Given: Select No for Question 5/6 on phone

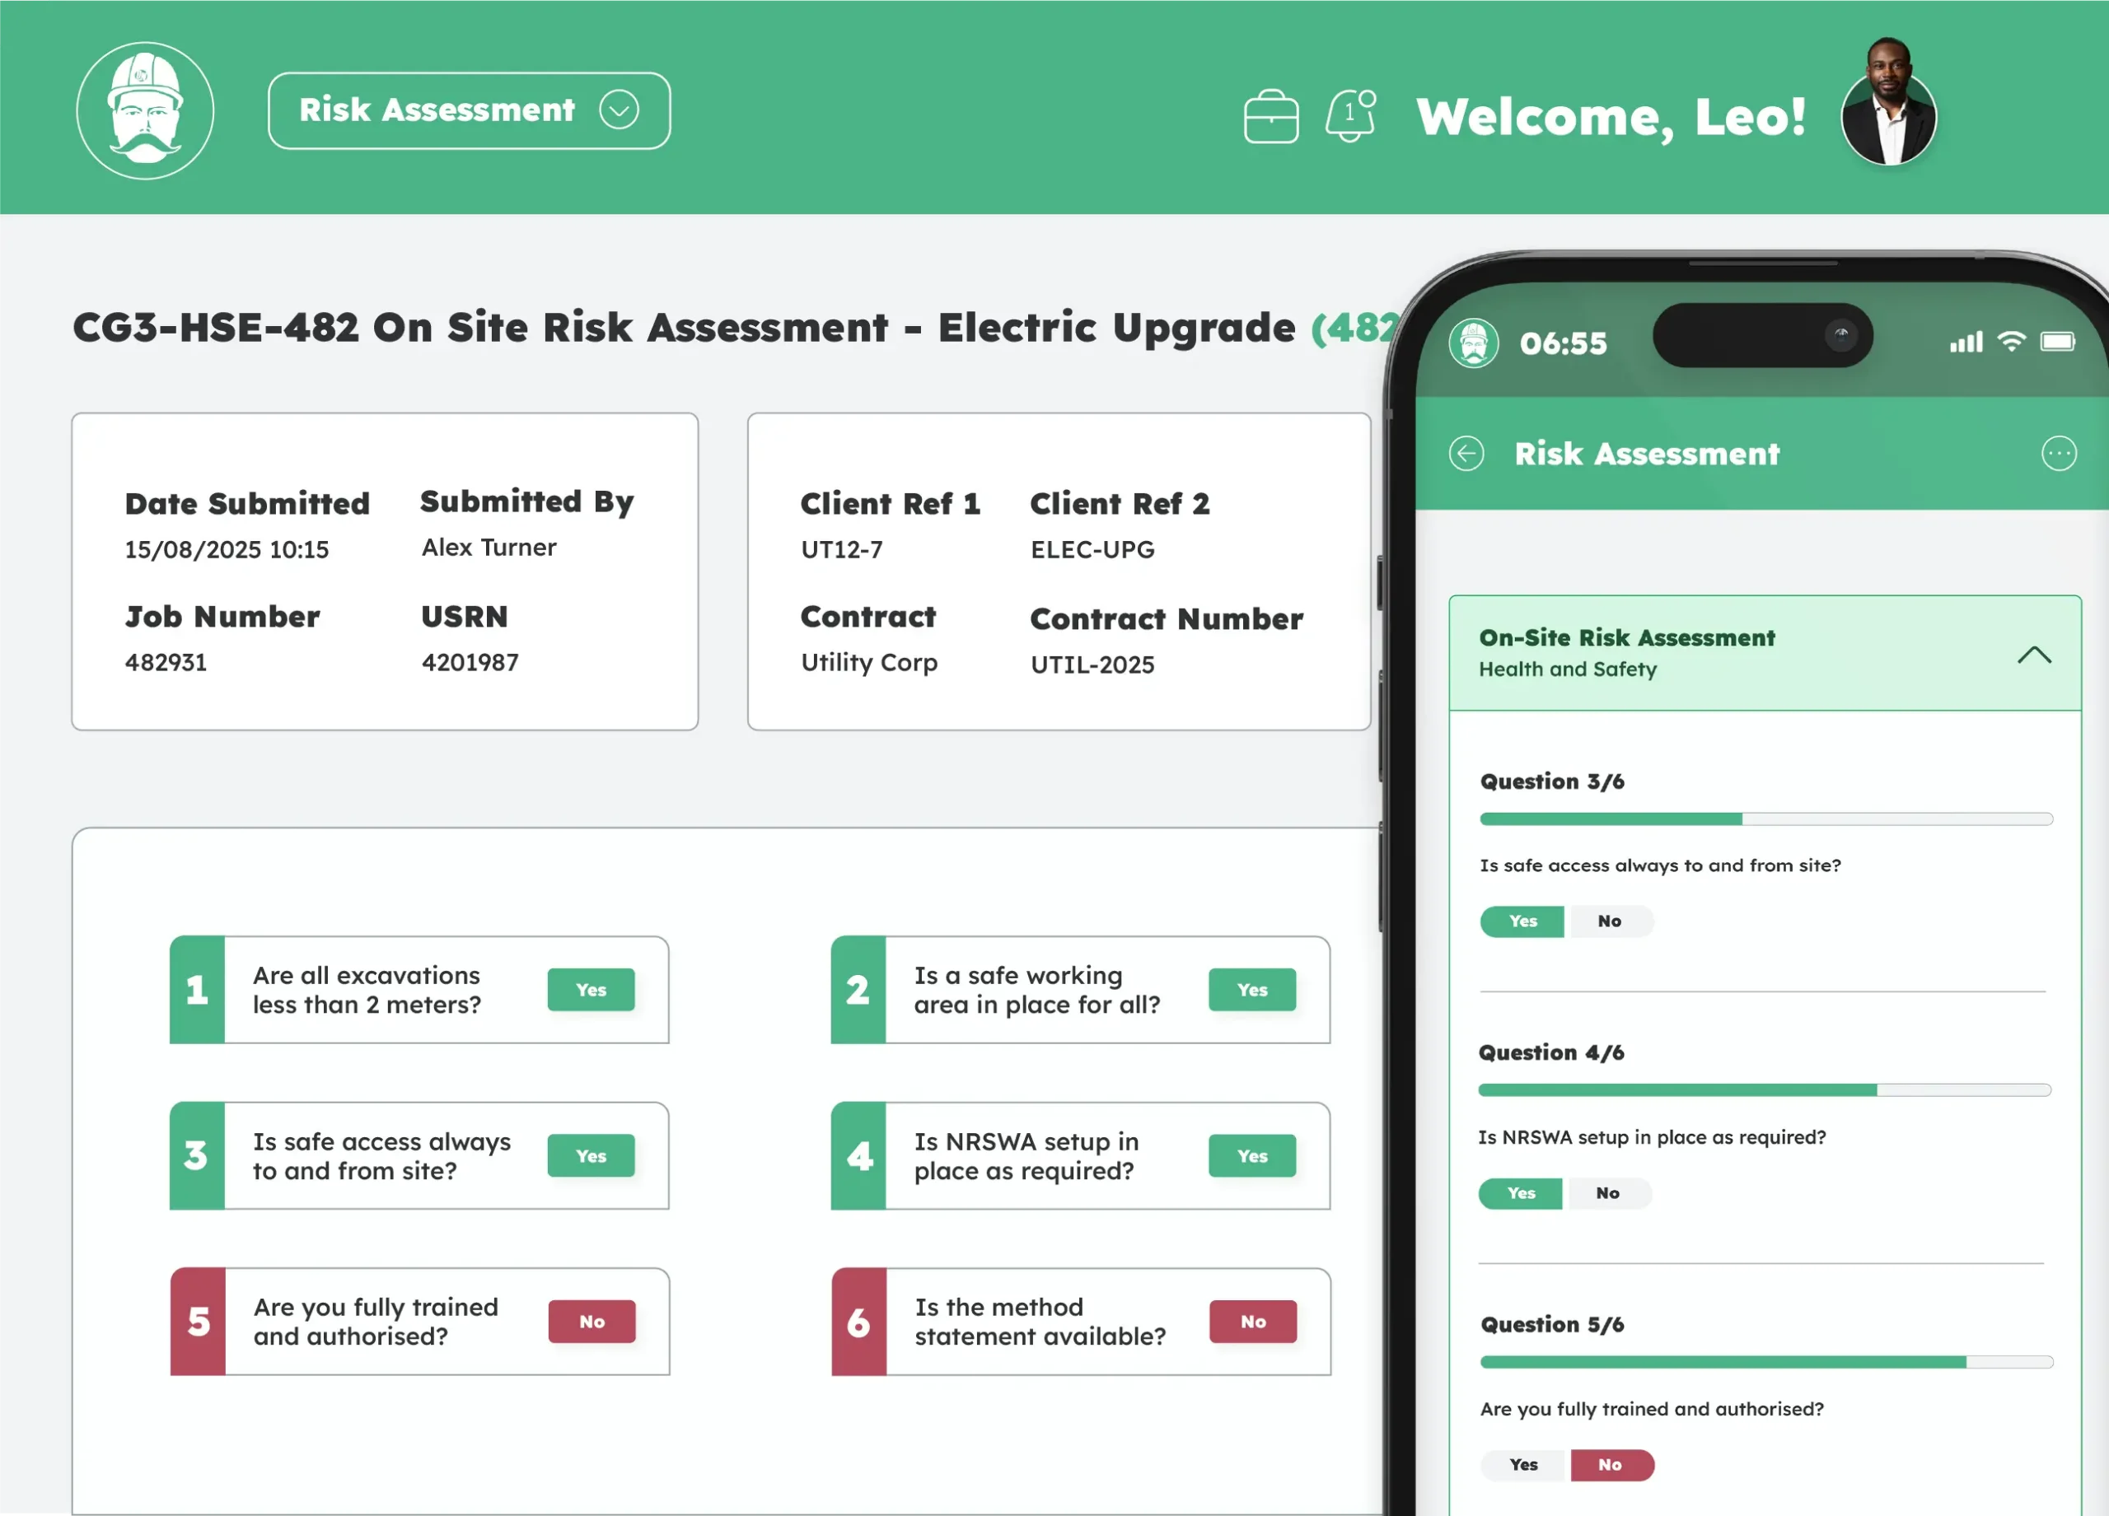Looking at the screenshot, I should pos(1611,1465).
